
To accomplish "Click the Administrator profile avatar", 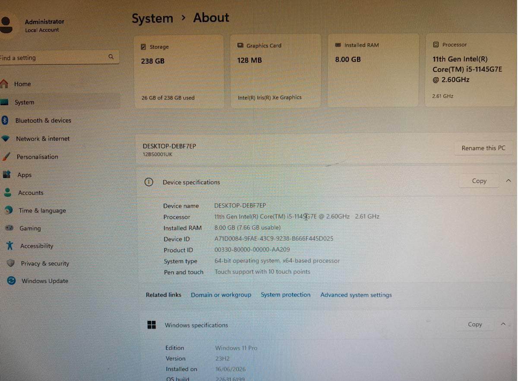I will pos(6,26).
